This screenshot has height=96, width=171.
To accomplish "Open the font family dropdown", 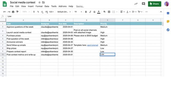I will point(64,12).
